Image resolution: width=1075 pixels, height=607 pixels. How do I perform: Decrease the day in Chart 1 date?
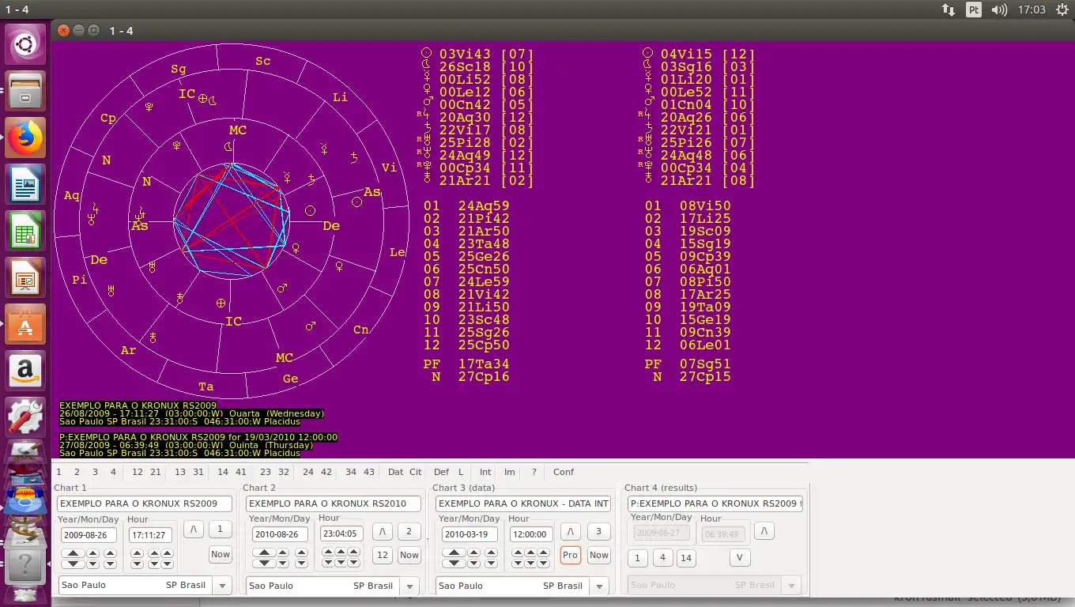[110, 564]
